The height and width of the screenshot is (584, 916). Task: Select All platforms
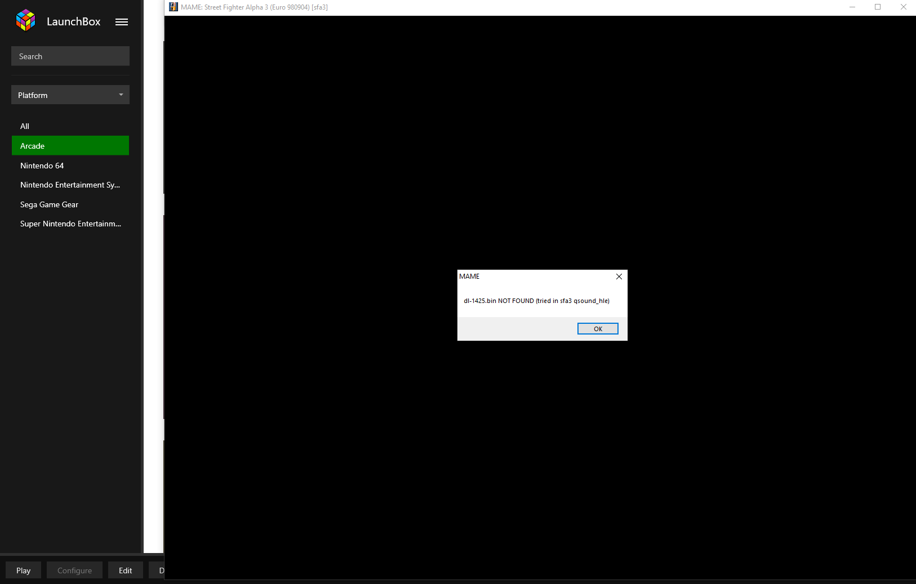coord(70,126)
